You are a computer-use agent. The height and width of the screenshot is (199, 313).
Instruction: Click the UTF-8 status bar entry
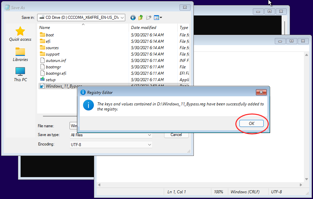pos(277,192)
